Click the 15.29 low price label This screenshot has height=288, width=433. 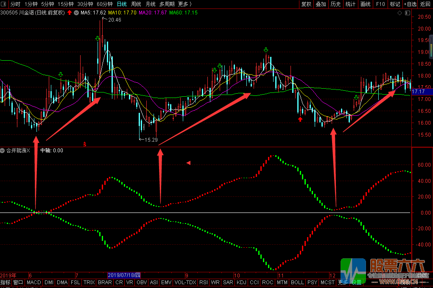point(151,140)
